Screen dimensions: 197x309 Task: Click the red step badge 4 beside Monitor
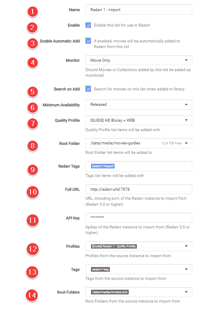pos(33,63)
